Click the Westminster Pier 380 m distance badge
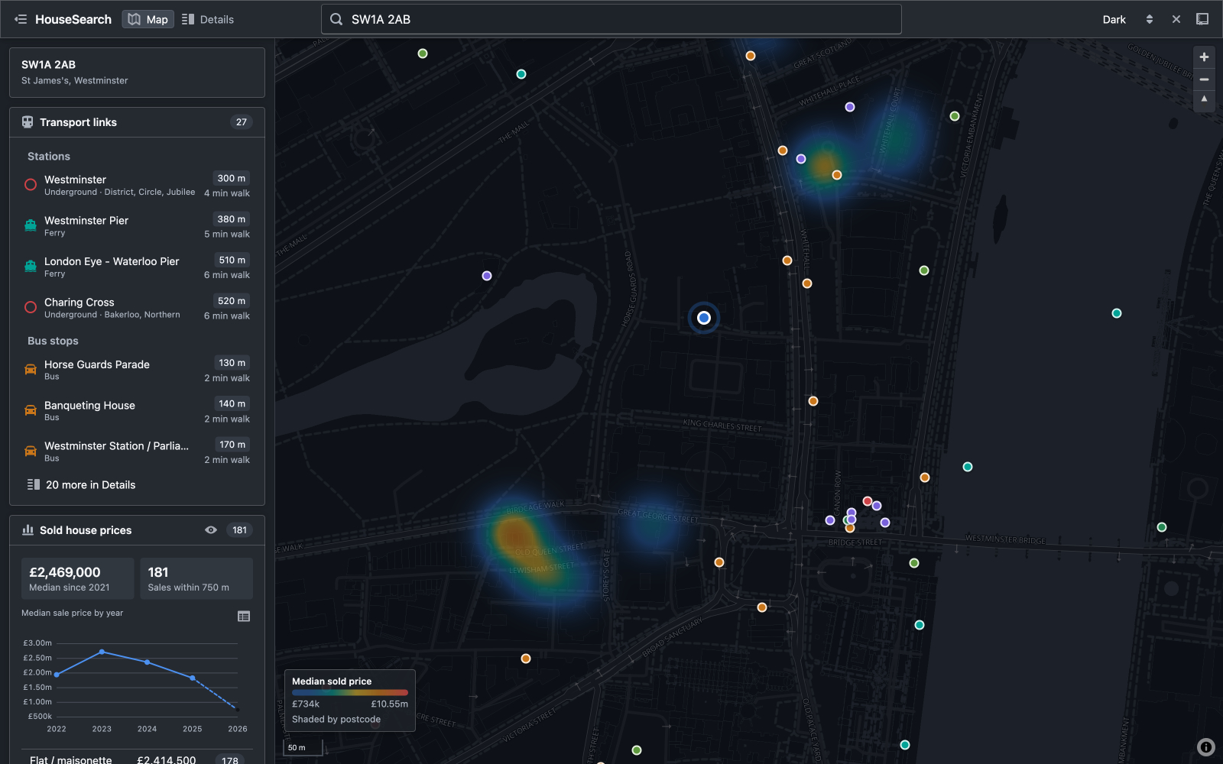 232,219
